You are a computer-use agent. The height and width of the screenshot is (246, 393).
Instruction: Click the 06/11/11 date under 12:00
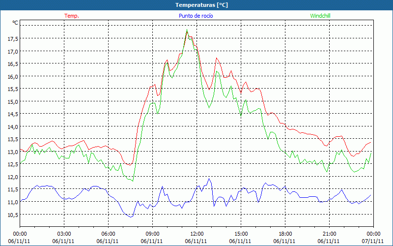coord(196,241)
